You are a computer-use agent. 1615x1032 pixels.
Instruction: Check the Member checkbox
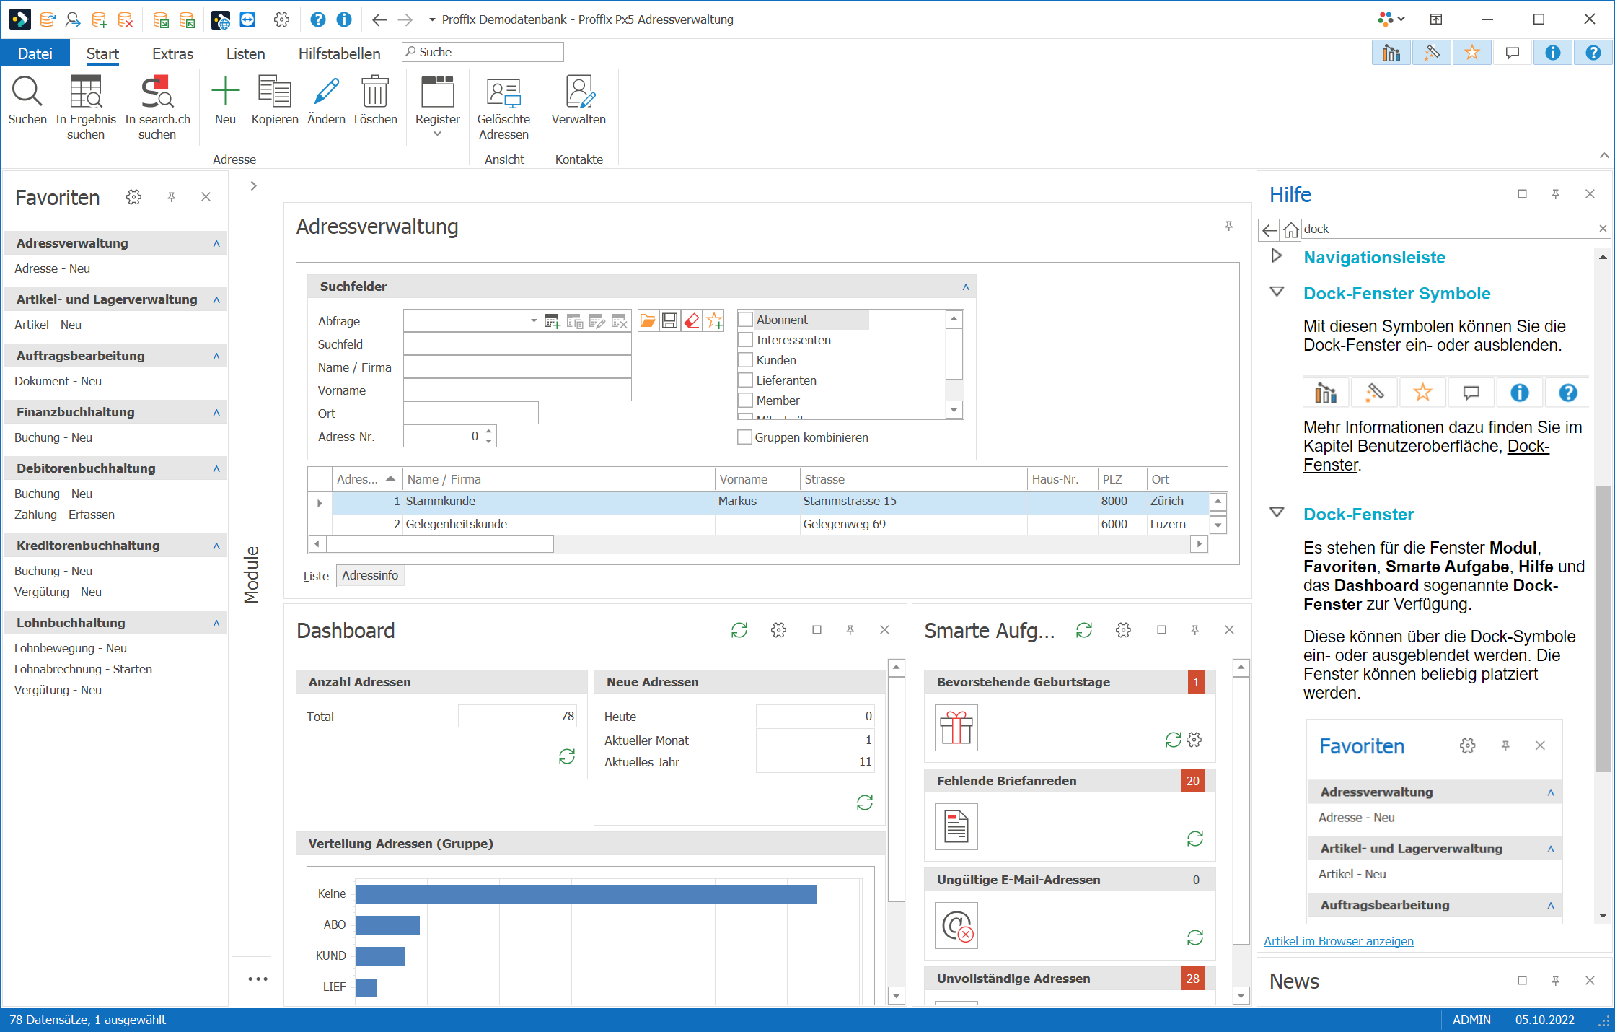(745, 401)
